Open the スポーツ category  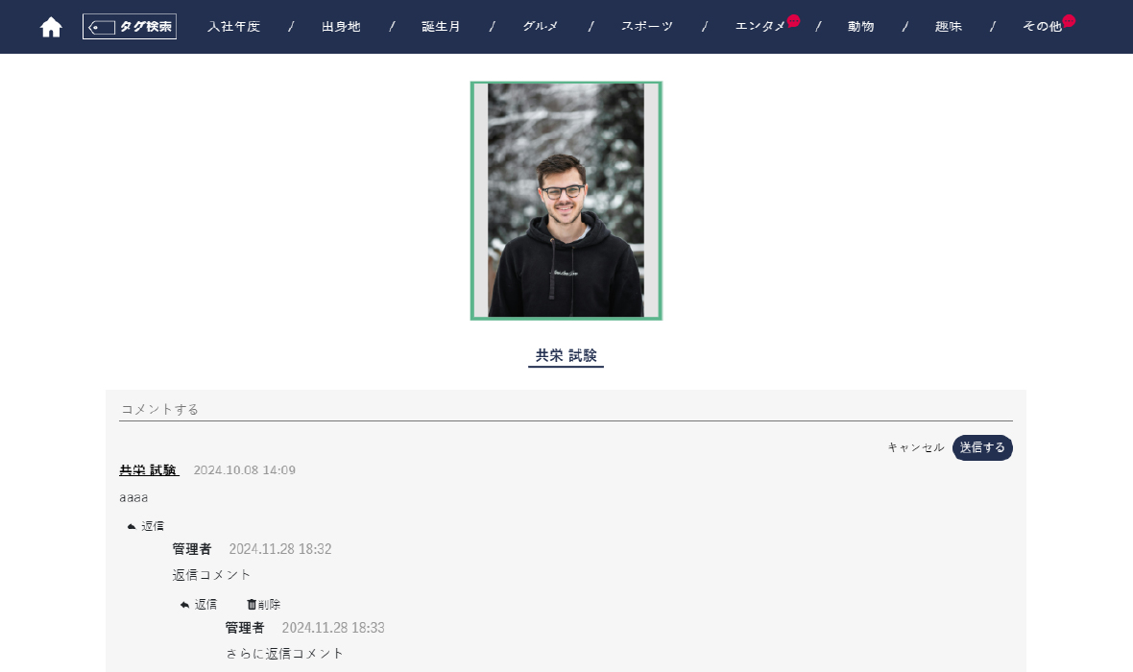point(647,27)
